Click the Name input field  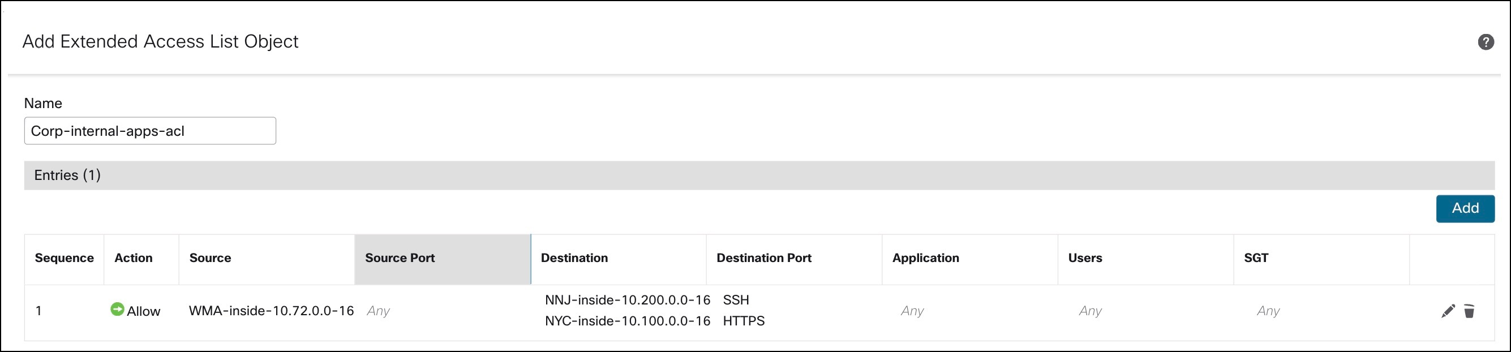(149, 131)
